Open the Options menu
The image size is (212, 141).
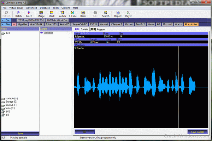[x=66, y=8]
